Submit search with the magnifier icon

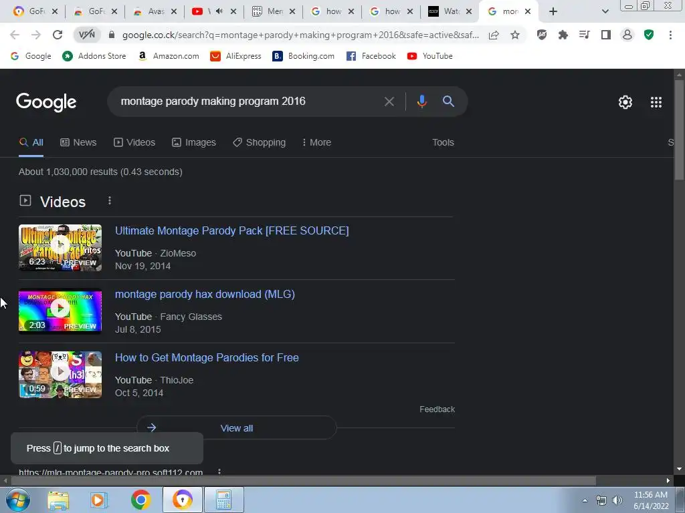tap(448, 102)
